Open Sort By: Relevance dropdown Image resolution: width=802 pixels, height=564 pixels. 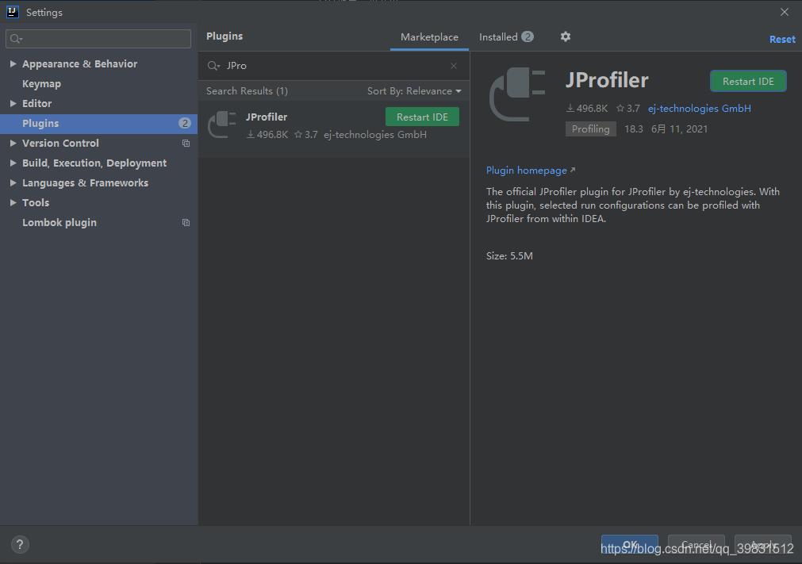pyautogui.click(x=414, y=91)
